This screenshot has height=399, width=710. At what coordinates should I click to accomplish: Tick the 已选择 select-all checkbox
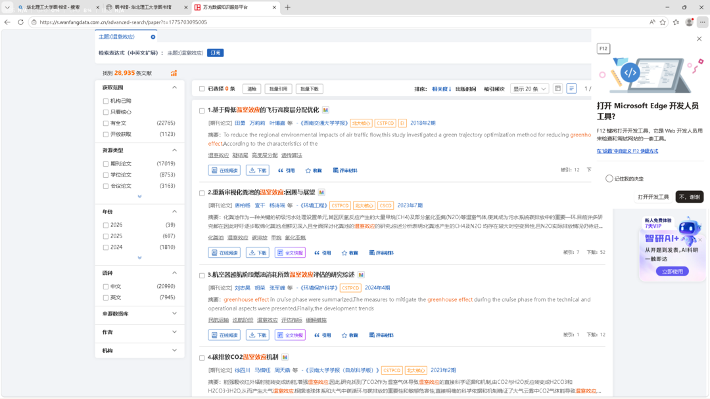coord(202,89)
